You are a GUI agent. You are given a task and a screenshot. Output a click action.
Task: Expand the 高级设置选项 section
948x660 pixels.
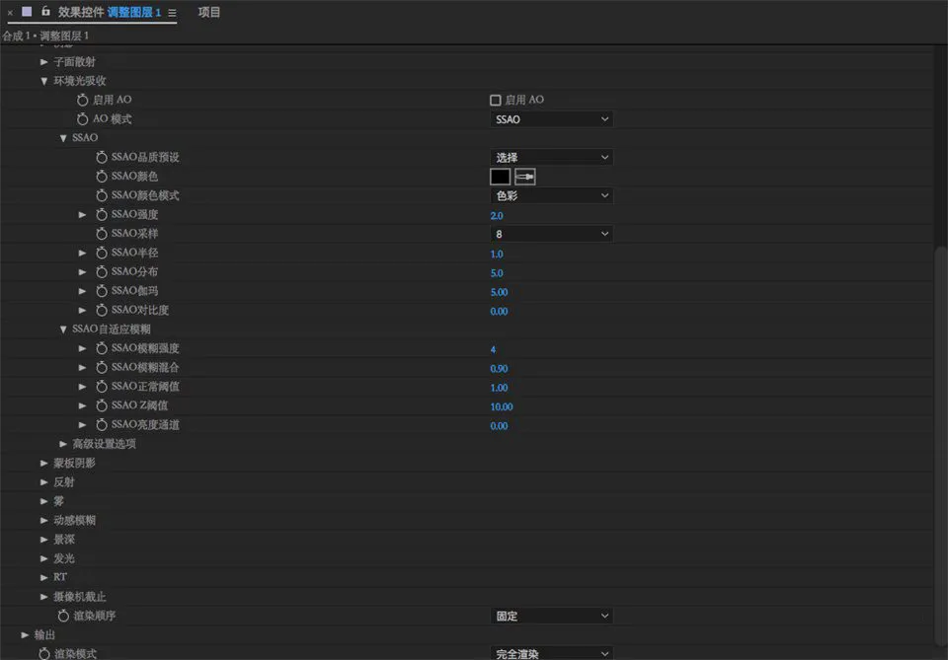tap(64, 444)
